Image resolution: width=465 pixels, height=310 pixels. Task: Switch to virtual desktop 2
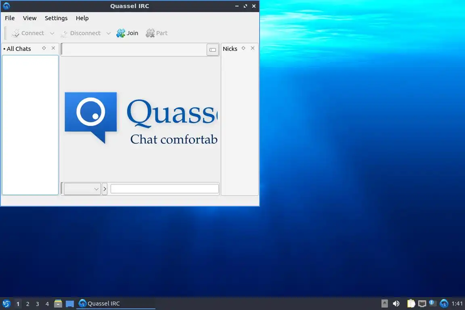[27, 304]
